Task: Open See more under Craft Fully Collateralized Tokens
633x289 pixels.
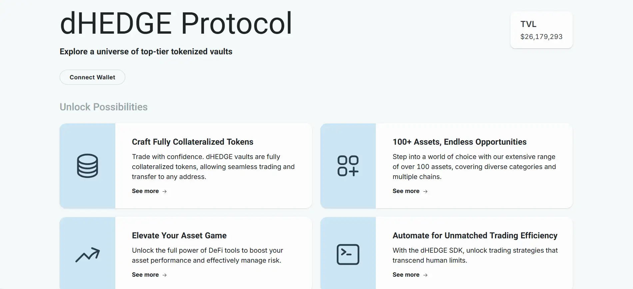Action: [x=145, y=191]
